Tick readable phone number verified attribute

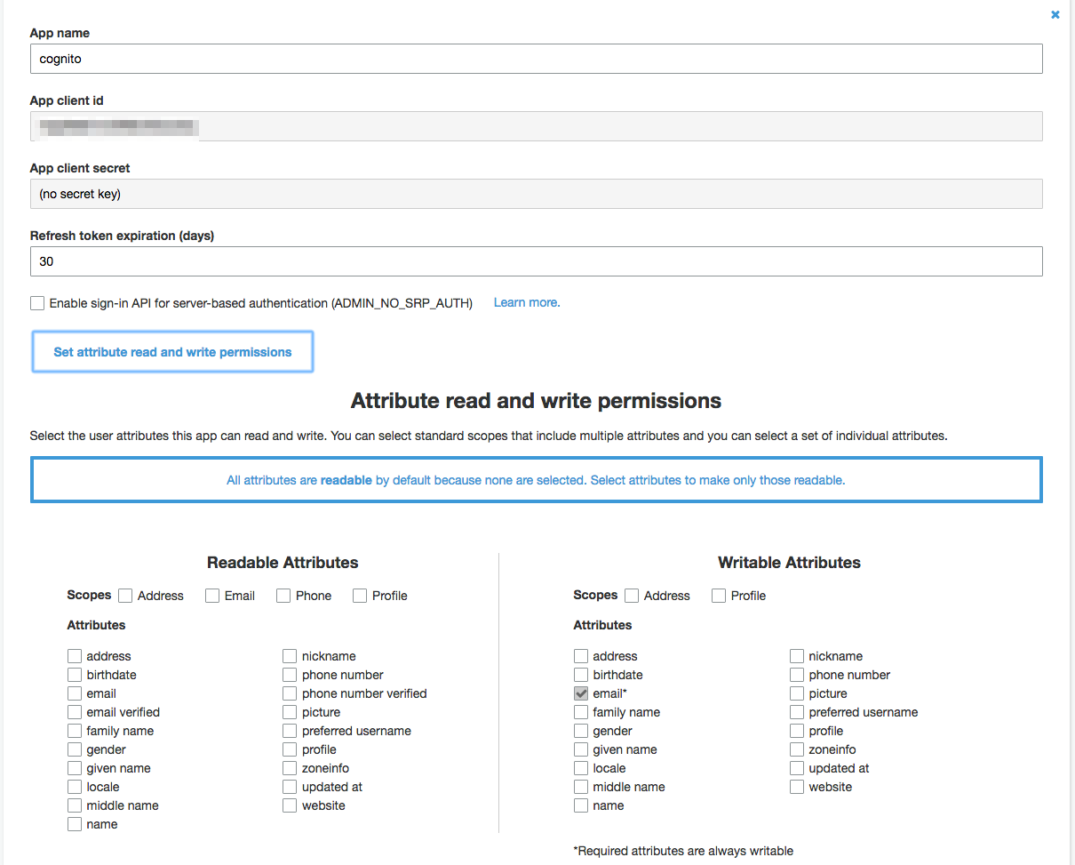coord(290,693)
